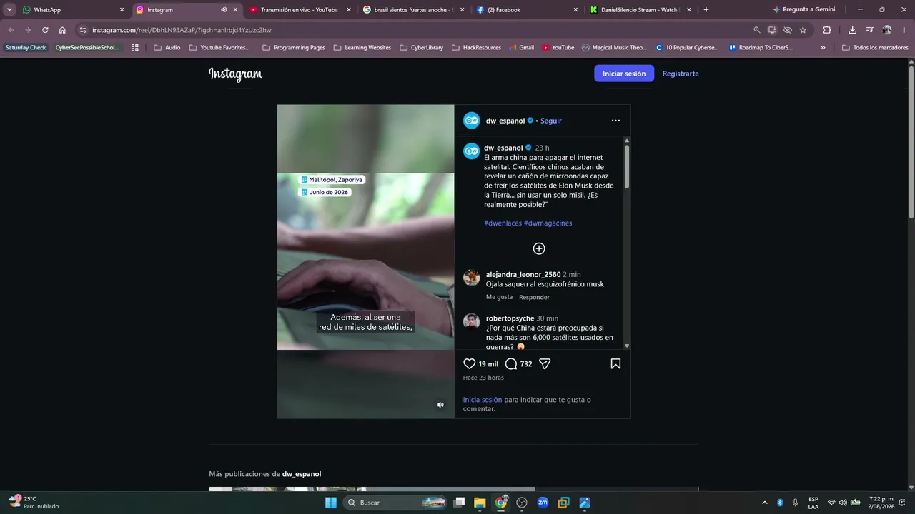Screen dimensions: 915x514
Task: Close the Instagram tab
Action: click(235, 10)
